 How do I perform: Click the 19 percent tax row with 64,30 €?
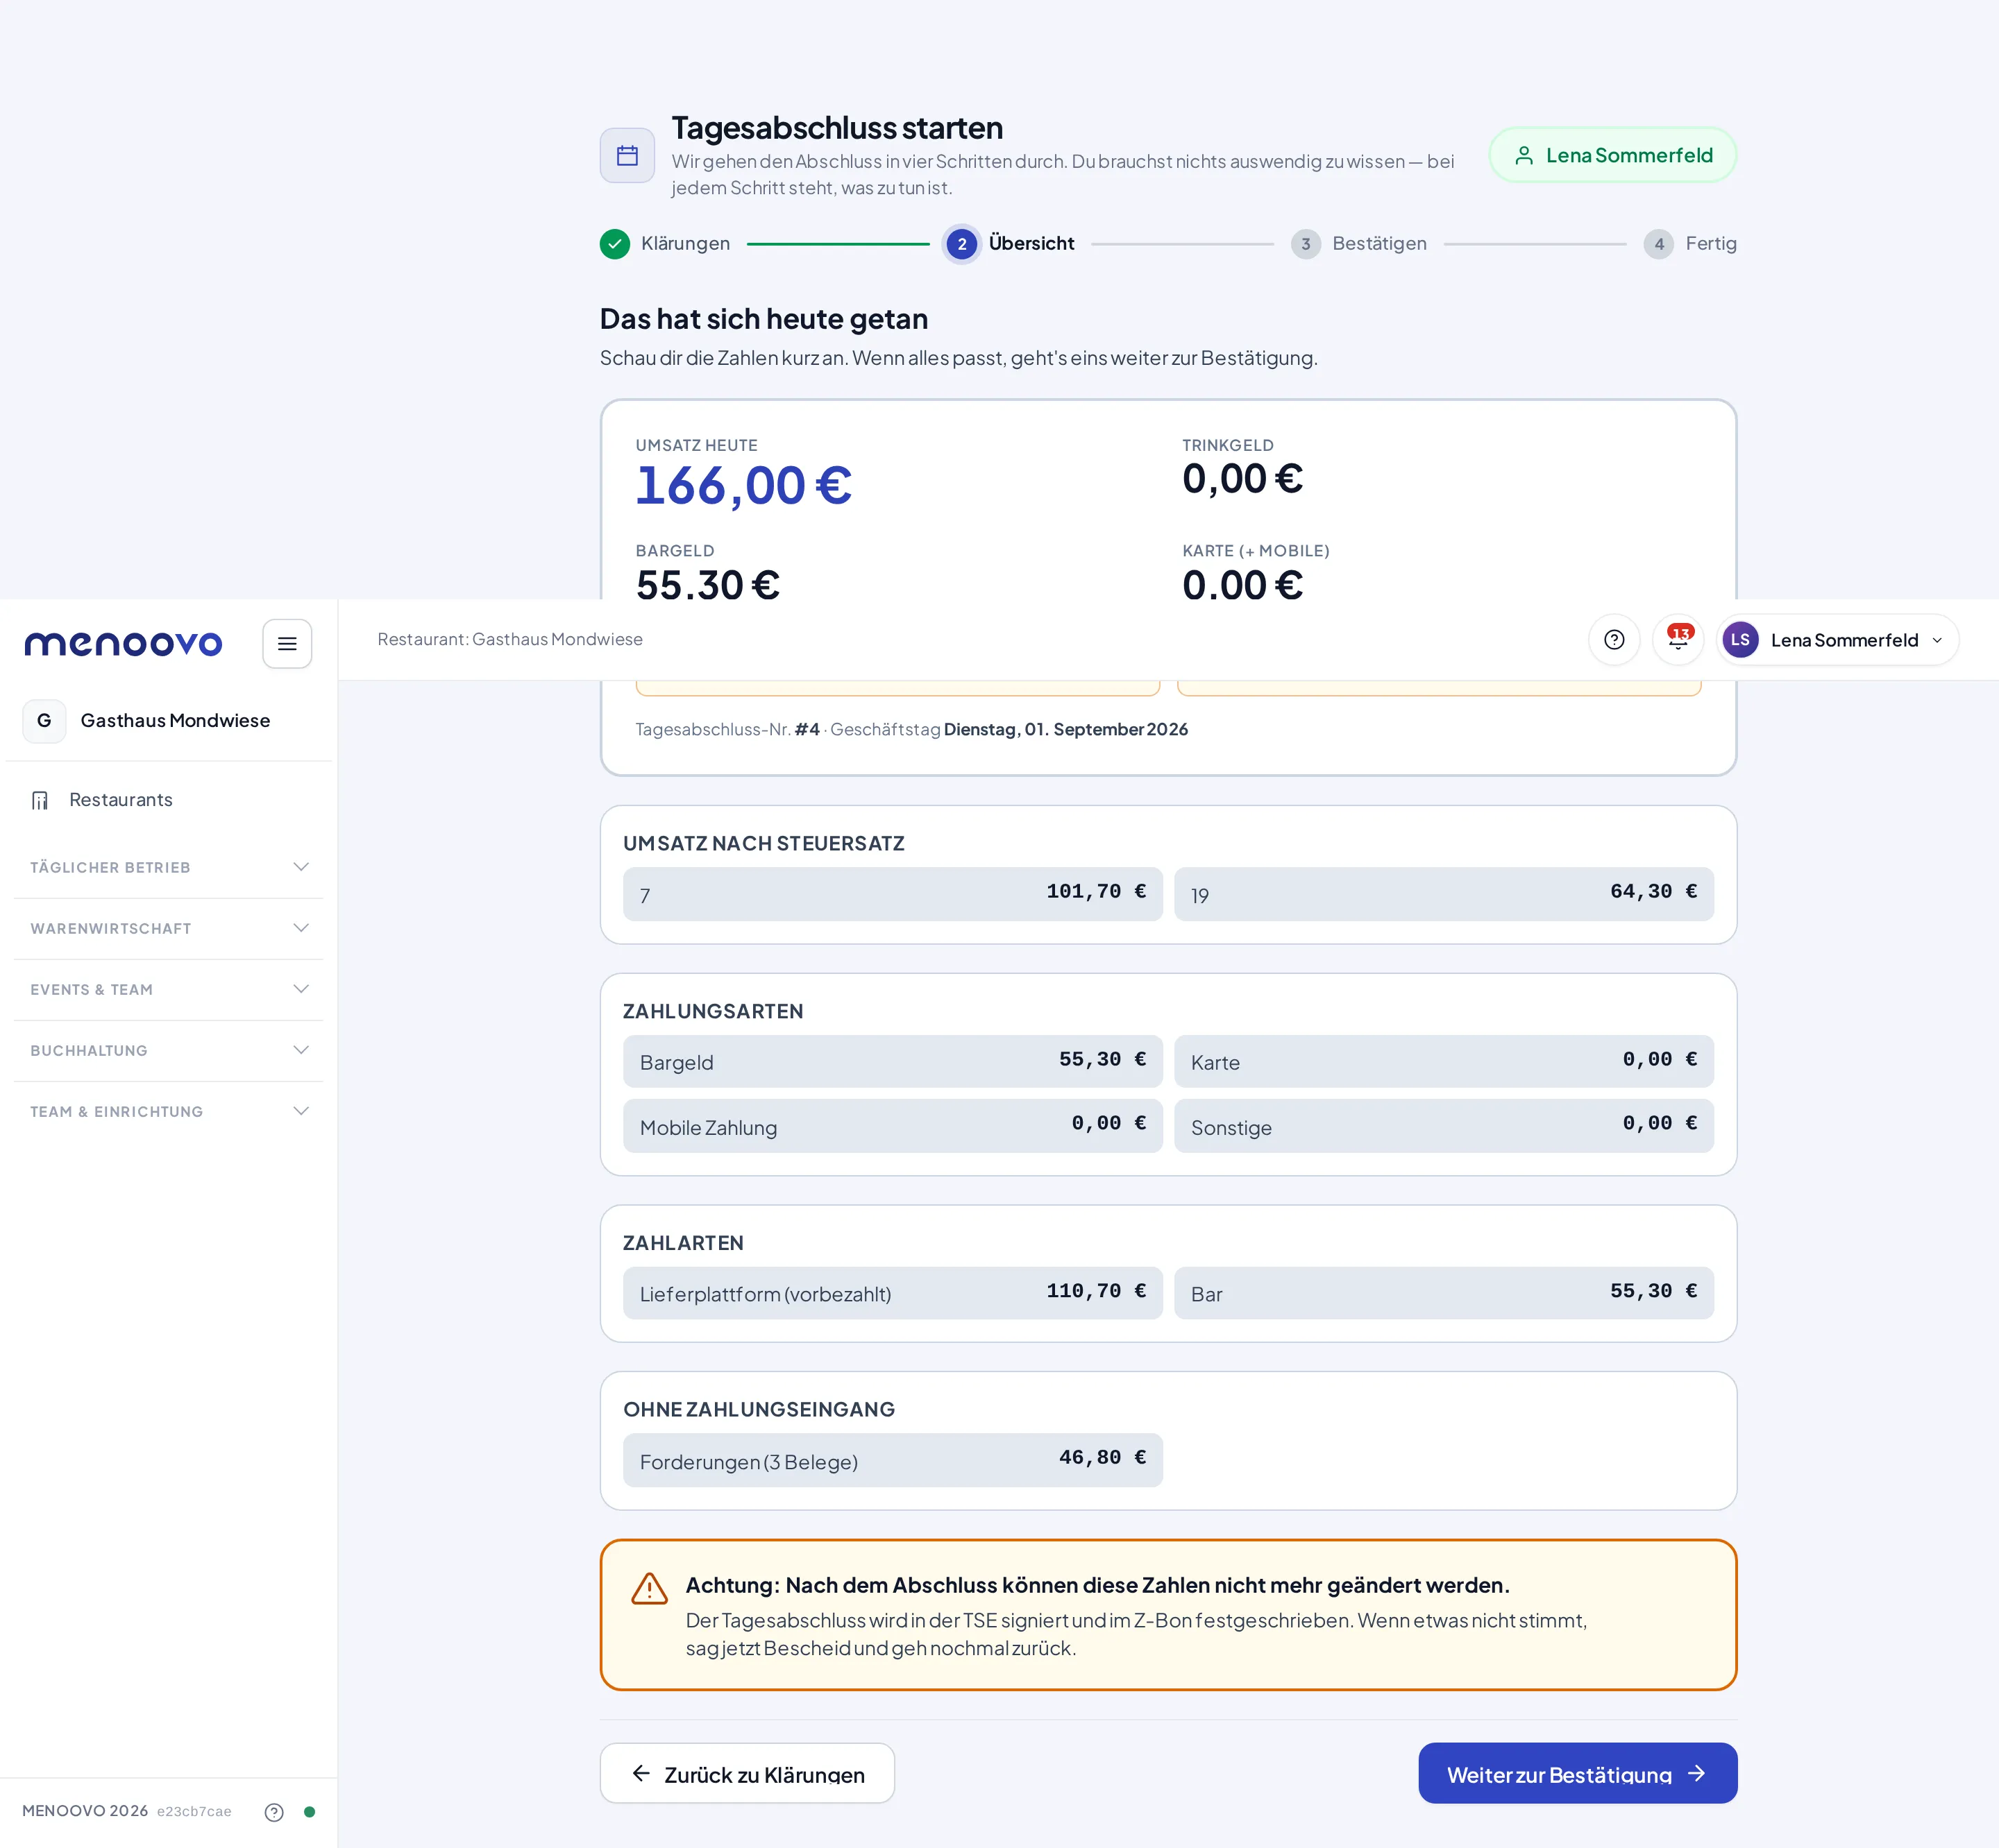tap(1444, 894)
